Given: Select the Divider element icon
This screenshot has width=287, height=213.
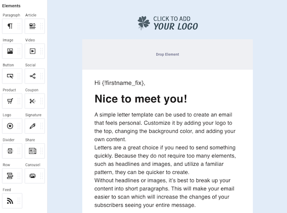Looking at the screenshot, I should pos(10,151).
